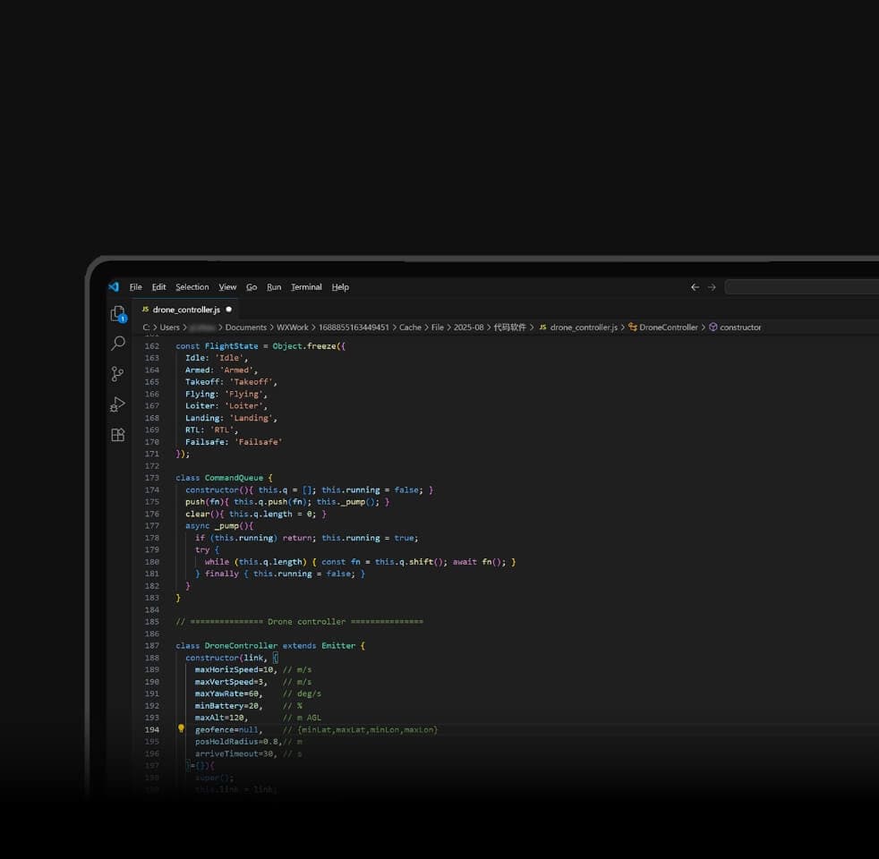Screen dimensions: 879x859
Task: Open the Run menu
Action: pos(274,287)
